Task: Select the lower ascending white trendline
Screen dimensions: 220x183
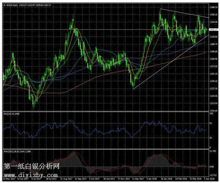Action: (x=171, y=62)
